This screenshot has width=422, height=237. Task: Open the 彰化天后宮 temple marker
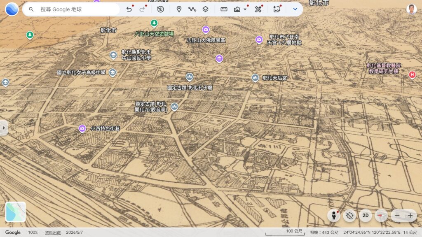click(255, 78)
